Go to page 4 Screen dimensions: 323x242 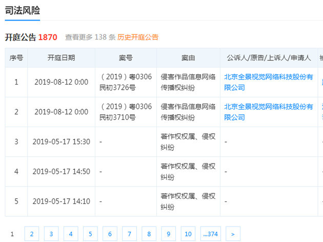click(71, 234)
